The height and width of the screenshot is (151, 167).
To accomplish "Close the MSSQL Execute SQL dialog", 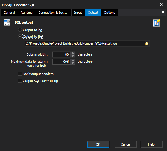I will [x=162, y=4].
